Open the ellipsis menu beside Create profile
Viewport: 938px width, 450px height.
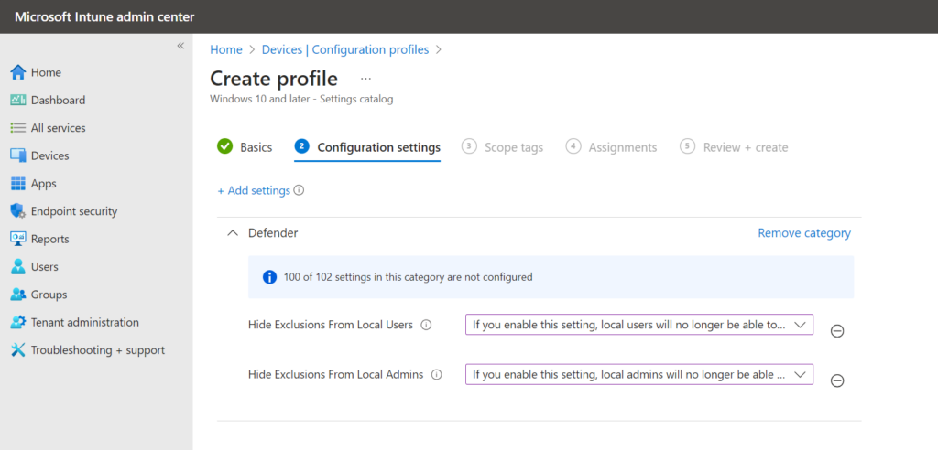click(x=366, y=79)
